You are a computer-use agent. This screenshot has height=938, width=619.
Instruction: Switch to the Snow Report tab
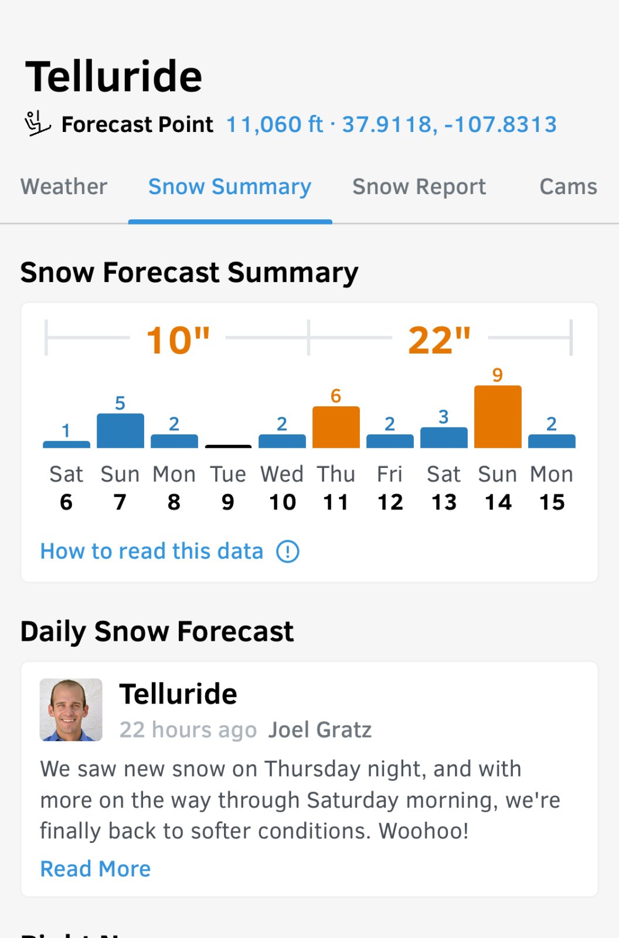(419, 187)
